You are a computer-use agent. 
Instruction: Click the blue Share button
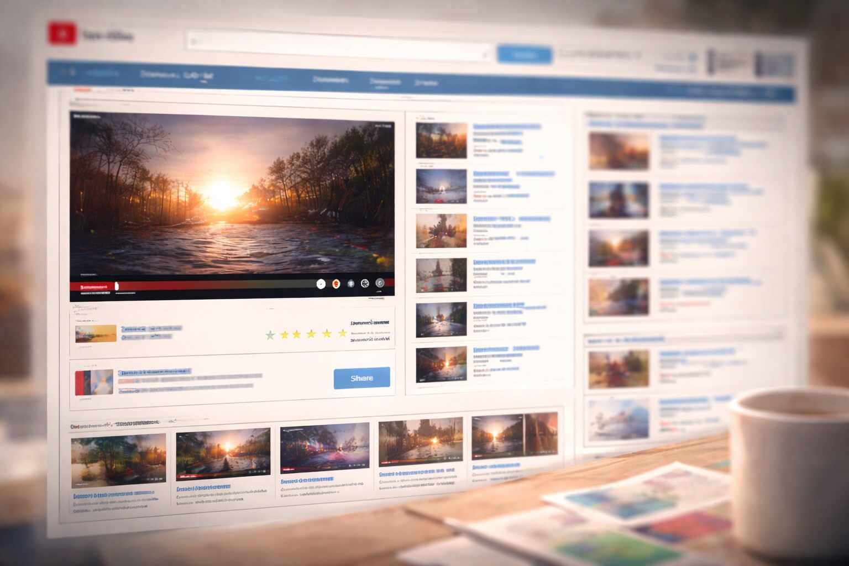tap(362, 378)
